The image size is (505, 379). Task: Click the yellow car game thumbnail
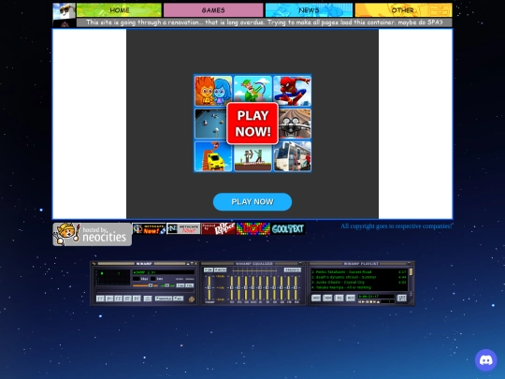click(x=213, y=156)
